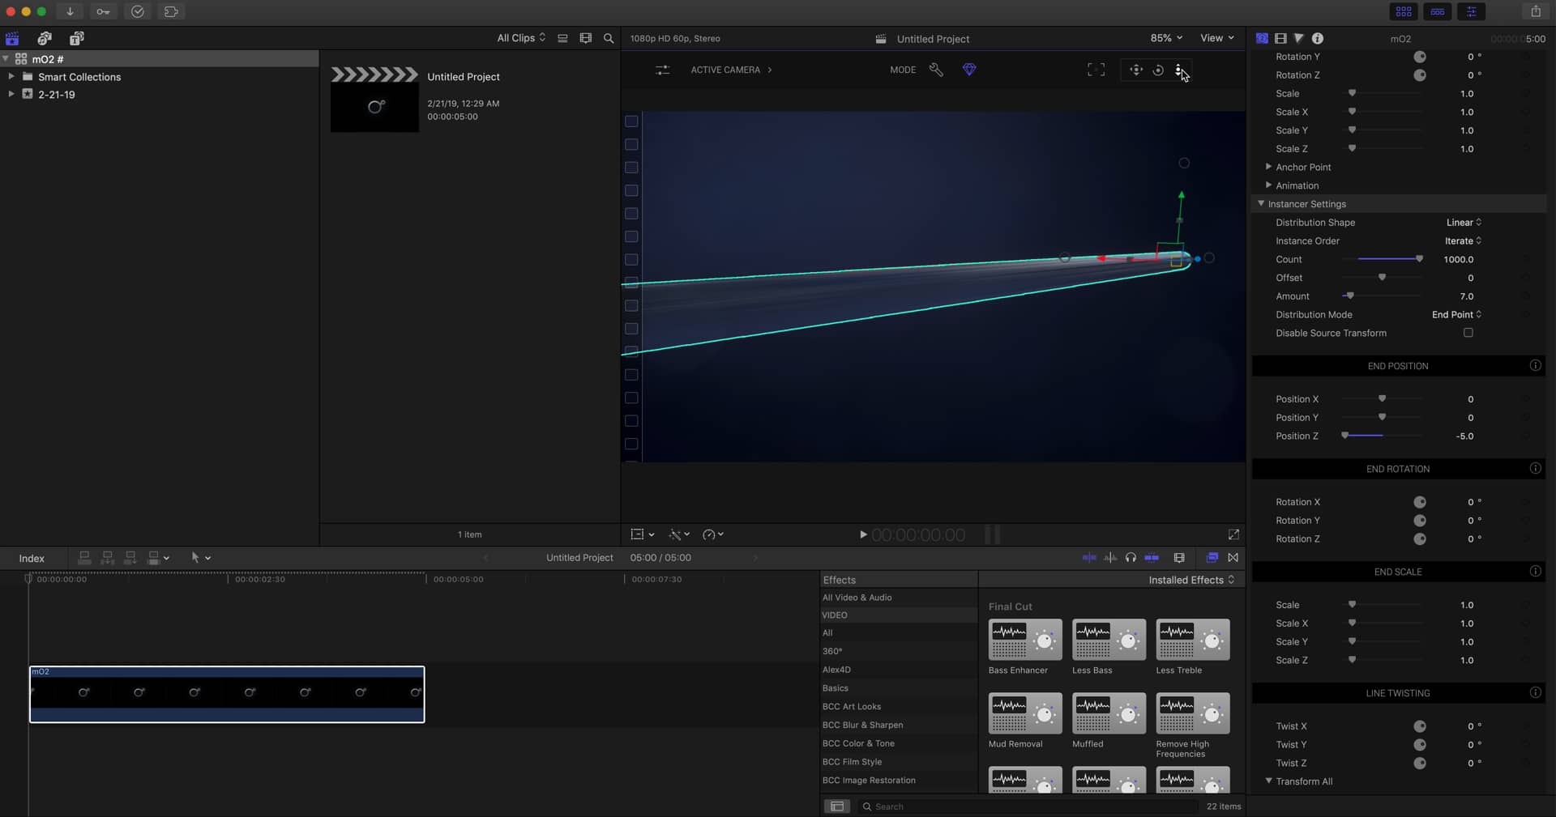This screenshot has width=1556, height=817.
Task: Toggle the inspector pane button in top bar
Action: [1471, 11]
